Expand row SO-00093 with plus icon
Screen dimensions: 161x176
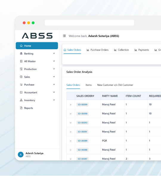(x=71, y=123)
